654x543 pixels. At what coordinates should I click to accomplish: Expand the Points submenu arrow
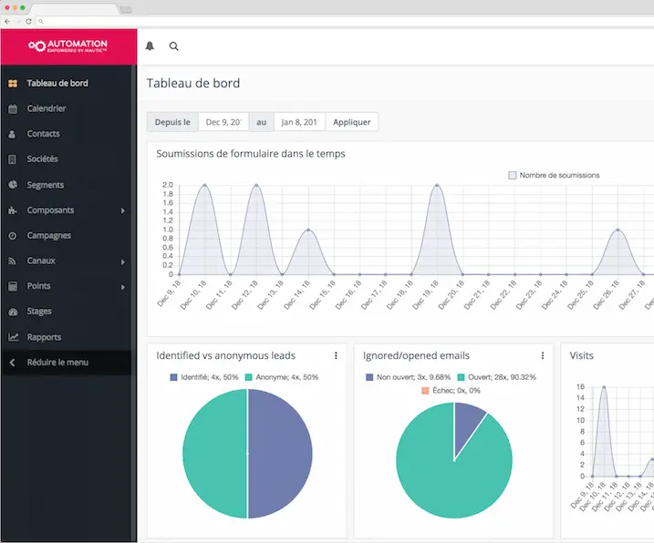pyautogui.click(x=123, y=287)
